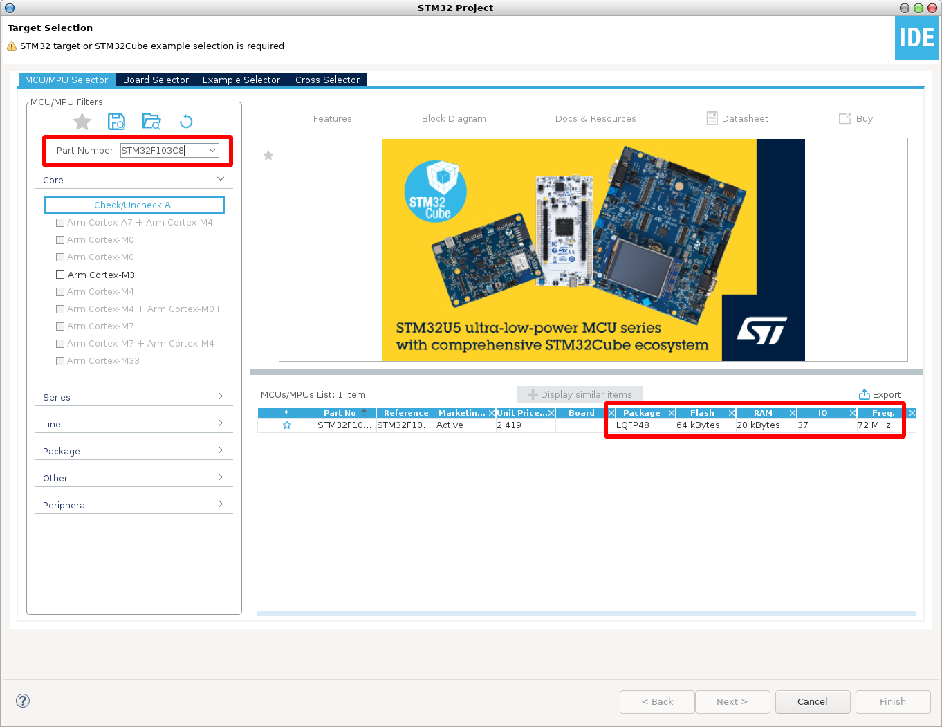942x727 pixels.
Task: Remove the RAM column with its X
Action: tap(793, 413)
